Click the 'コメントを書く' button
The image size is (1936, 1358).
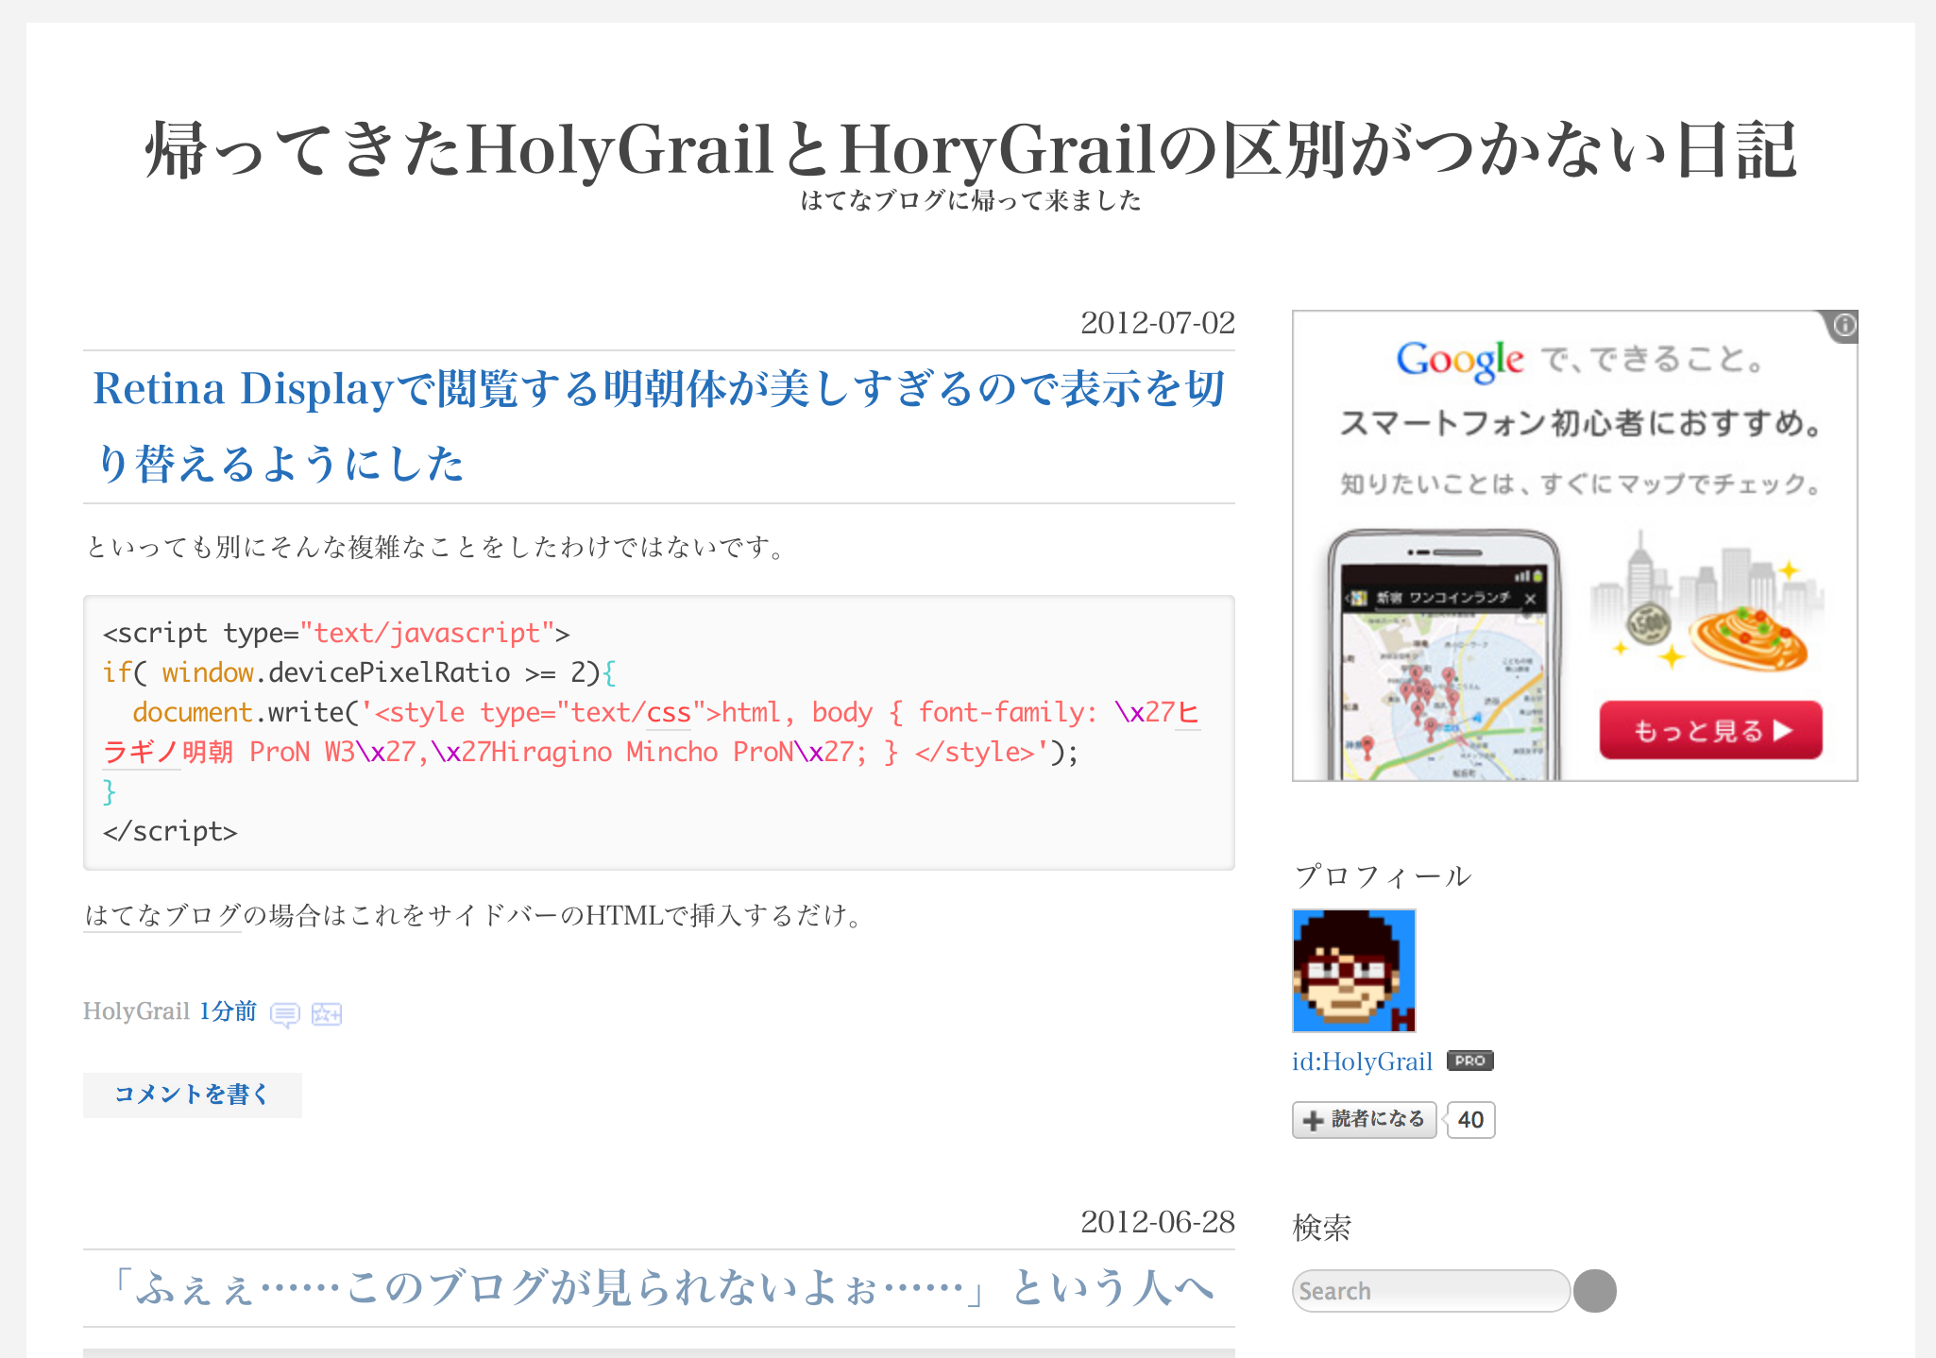coord(193,1095)
